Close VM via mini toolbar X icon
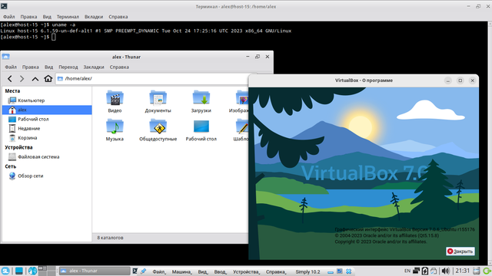492x276 pixels. [x=348, y=271]
